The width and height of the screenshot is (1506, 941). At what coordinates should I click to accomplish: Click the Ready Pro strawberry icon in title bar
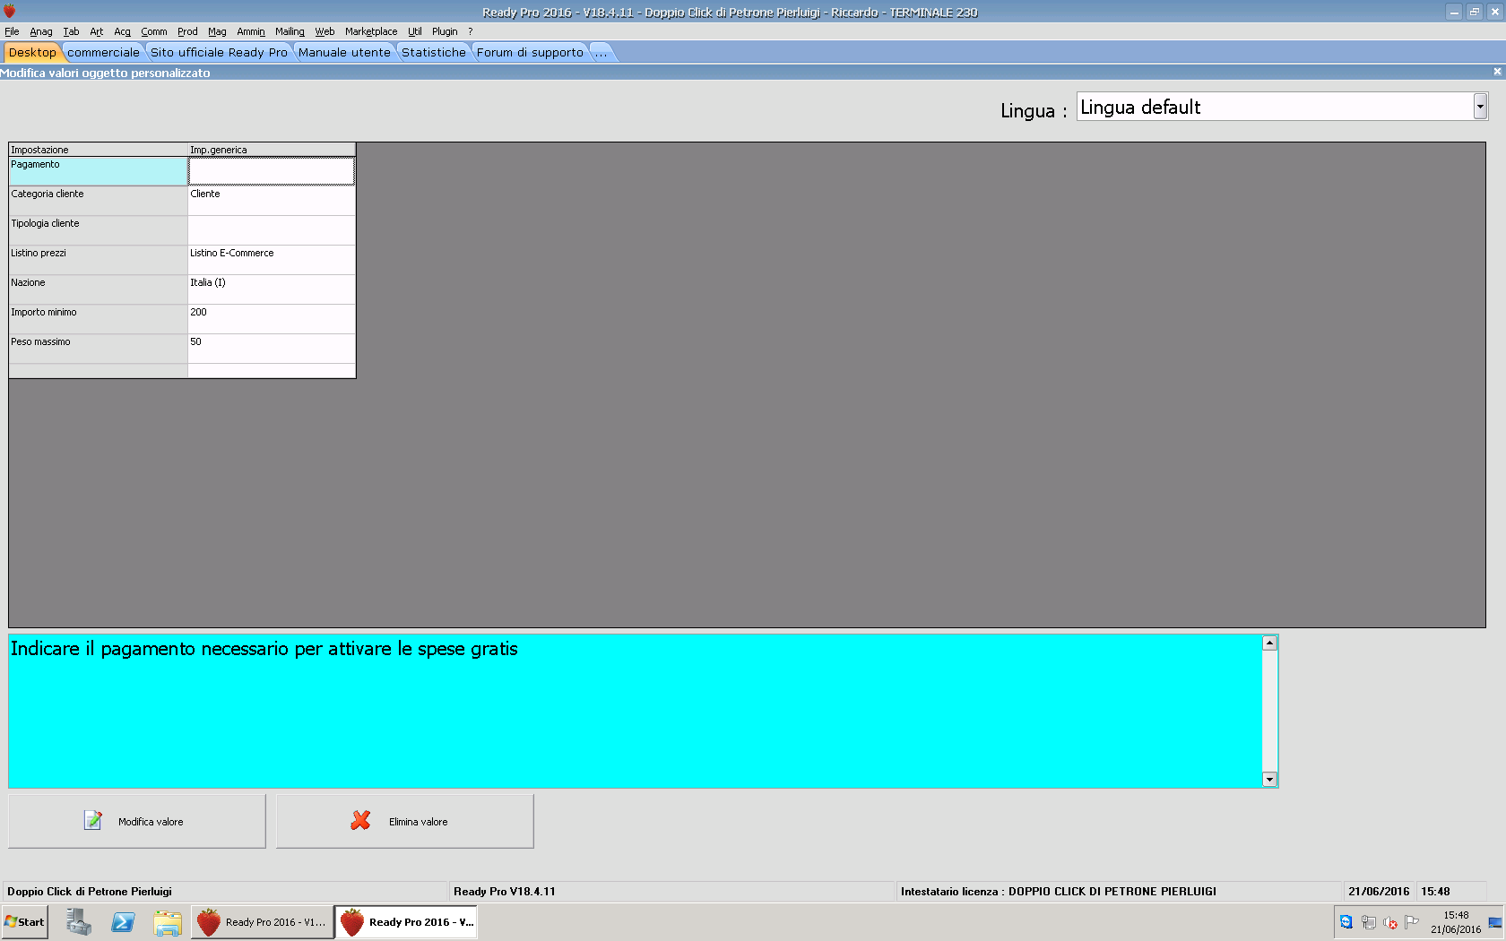[10, 12]
